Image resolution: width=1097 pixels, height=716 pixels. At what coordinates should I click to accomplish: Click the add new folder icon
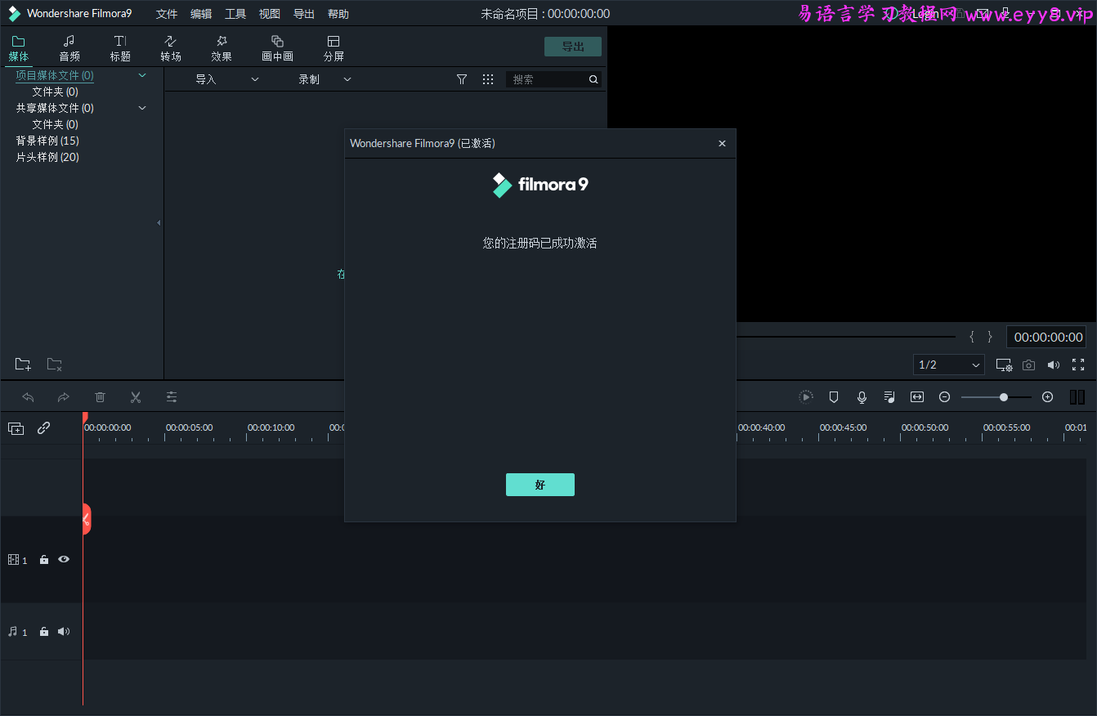pos(23,365)
